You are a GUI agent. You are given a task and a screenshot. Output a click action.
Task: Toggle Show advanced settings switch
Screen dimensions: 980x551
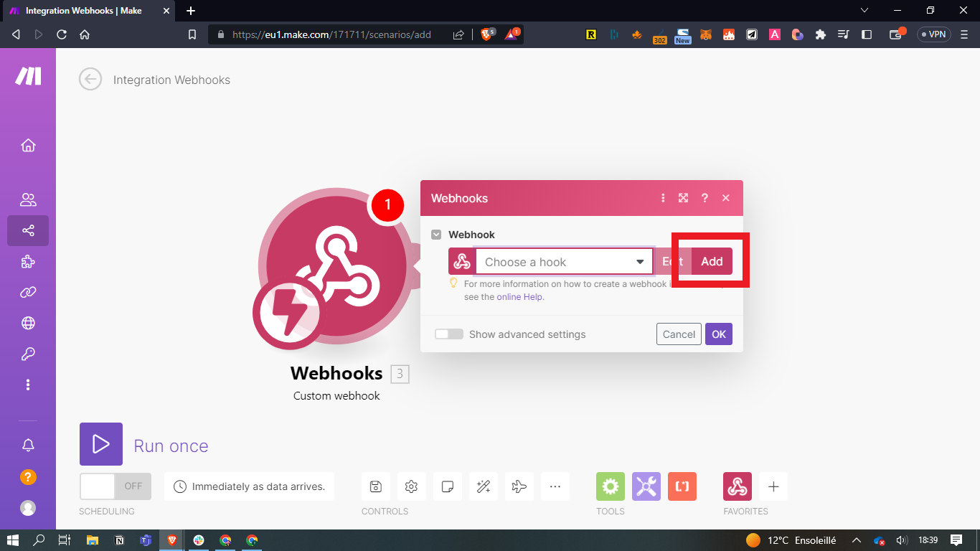point(449,334)
